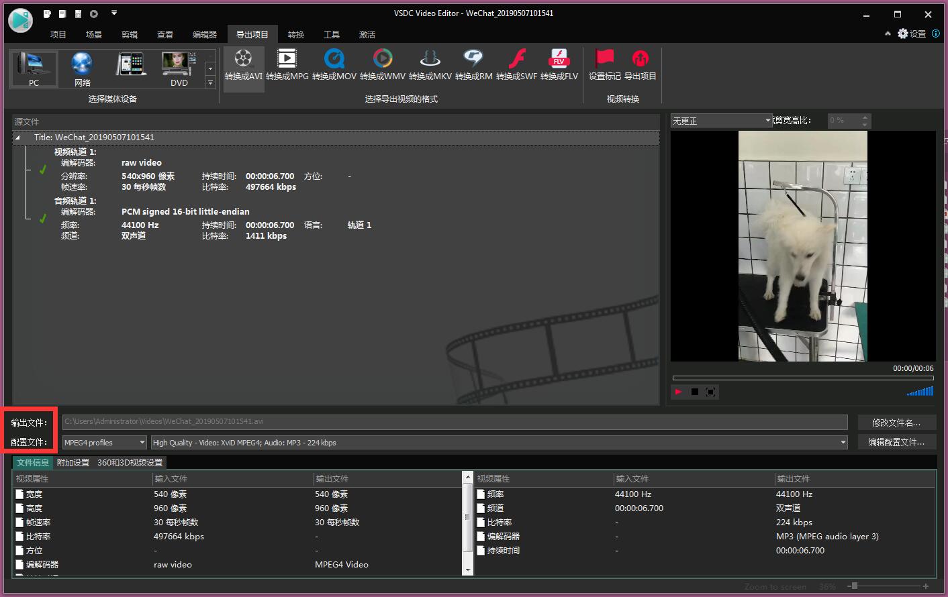Click video properties scrollbar down arrow

click(468, 570)
